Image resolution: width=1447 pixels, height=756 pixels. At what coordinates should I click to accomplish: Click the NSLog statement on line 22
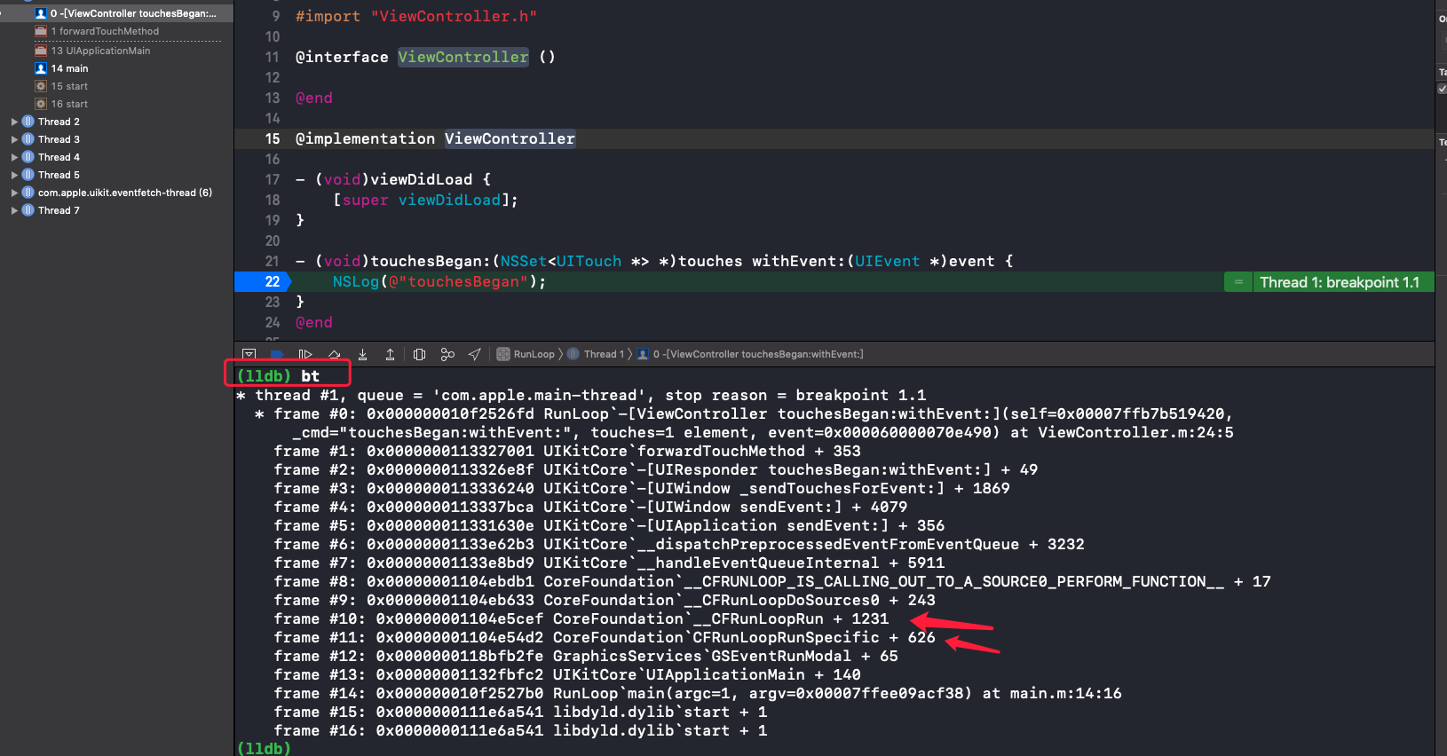439,281
